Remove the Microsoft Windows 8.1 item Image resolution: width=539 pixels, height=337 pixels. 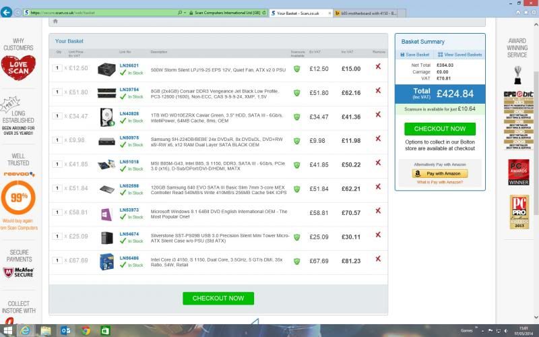pyautogui.click(x=378, y=211)
